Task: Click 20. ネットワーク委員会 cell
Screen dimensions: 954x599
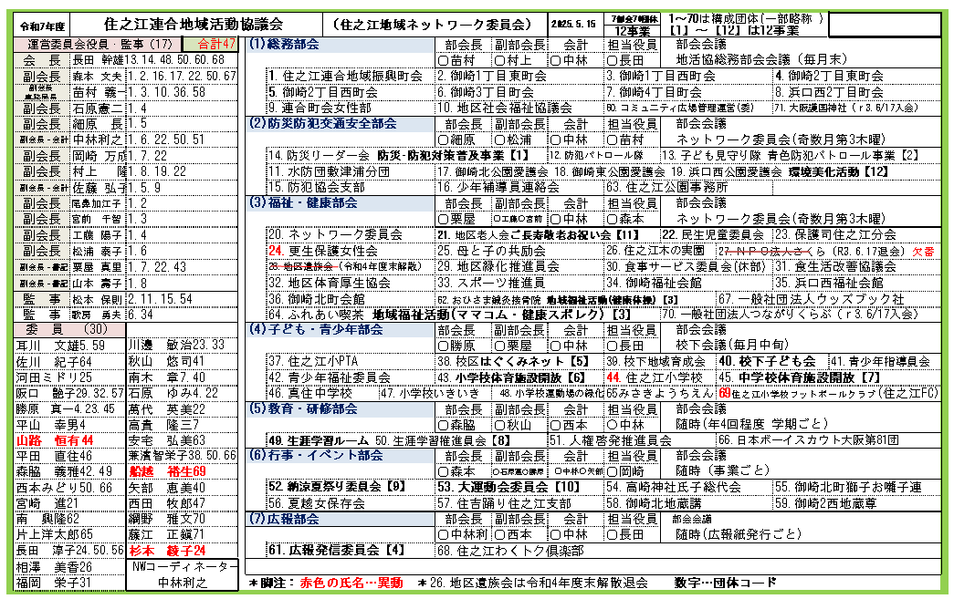Action: tap(336, 234)
